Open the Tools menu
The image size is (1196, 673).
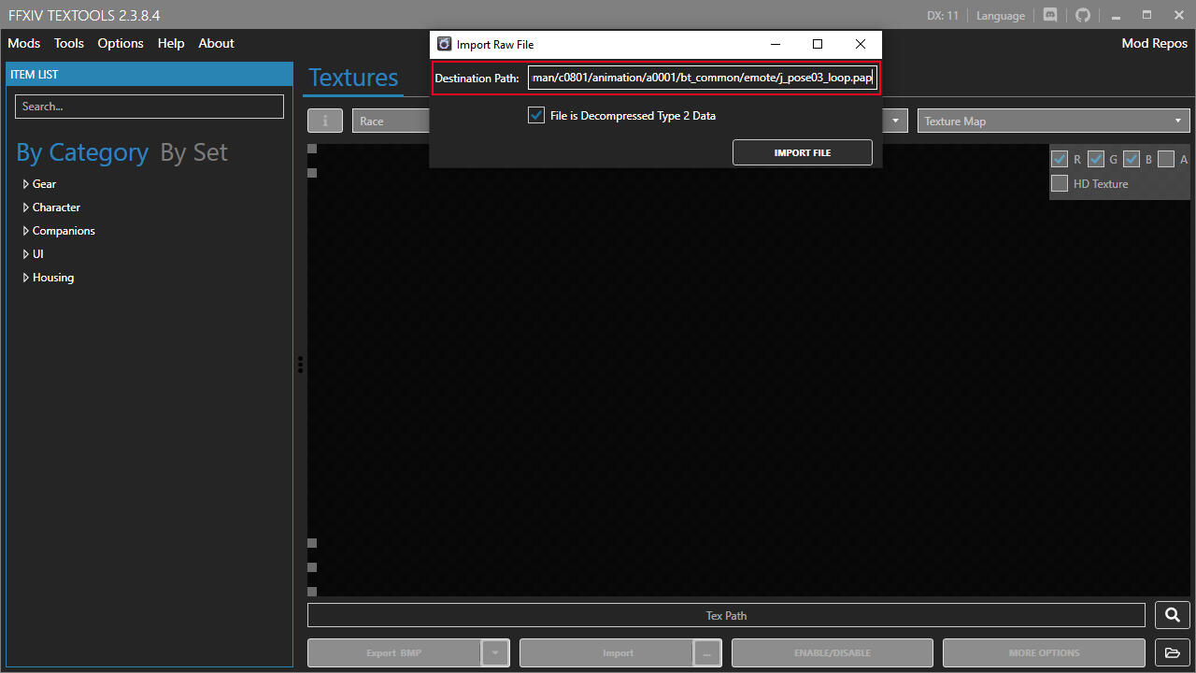point(69,43)
